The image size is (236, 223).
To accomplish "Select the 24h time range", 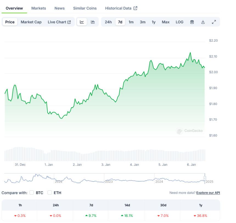I will pyautogui.click(x=108, y=22).
